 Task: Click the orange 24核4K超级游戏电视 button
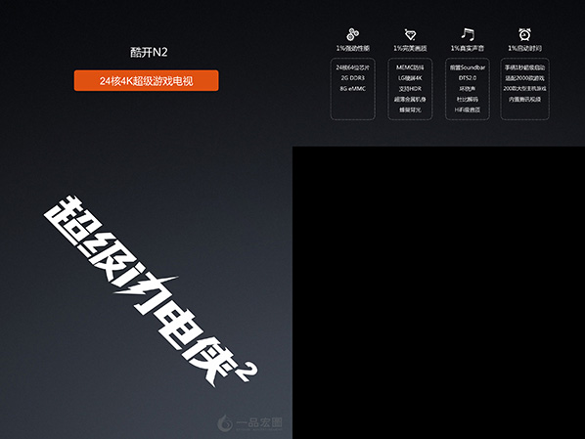tap(147, 80)
